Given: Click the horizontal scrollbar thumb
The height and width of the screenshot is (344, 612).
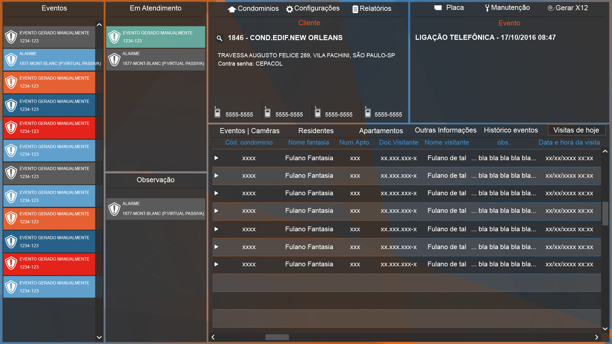Looking at the screenshot, I should click(277, 337).
